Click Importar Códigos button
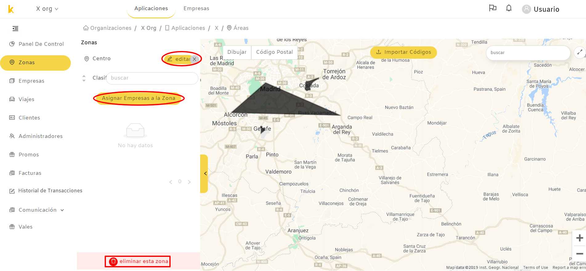 [x=403, y=52]
